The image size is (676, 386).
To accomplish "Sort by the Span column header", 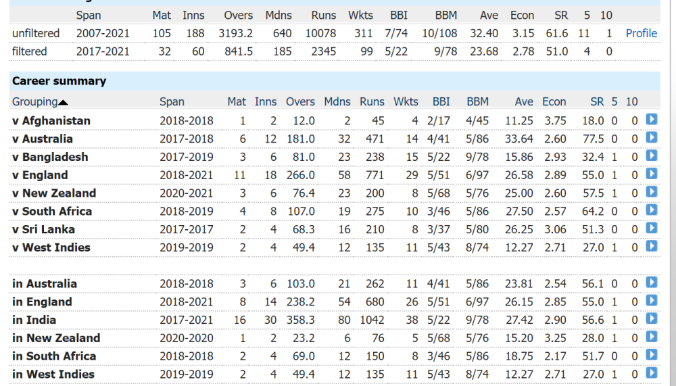I will point(172,102).
